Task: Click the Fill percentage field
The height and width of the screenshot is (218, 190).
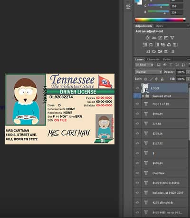Action: click(x=180, y=79)
